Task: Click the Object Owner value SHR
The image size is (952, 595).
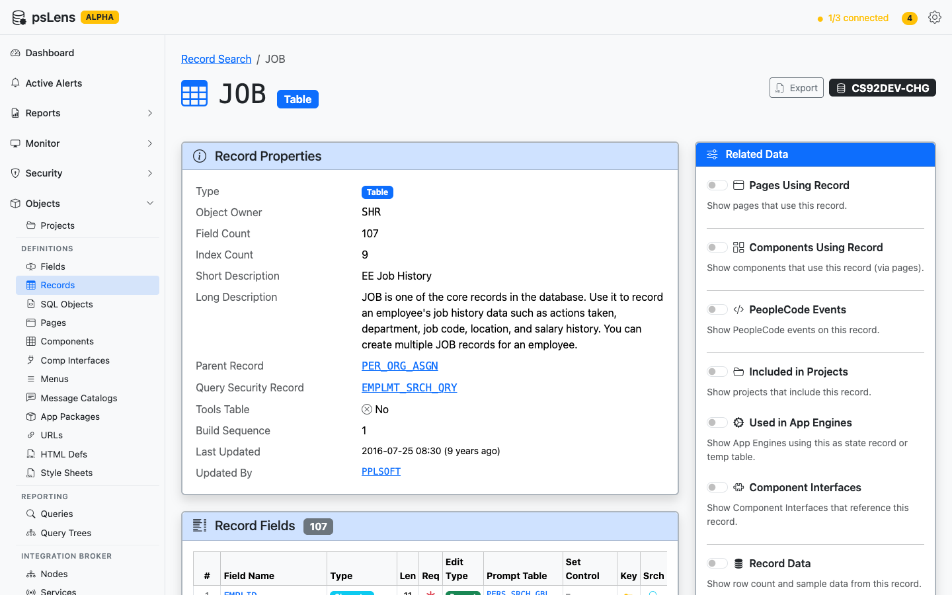Action: pyautogui.click(x=372, y=212)
